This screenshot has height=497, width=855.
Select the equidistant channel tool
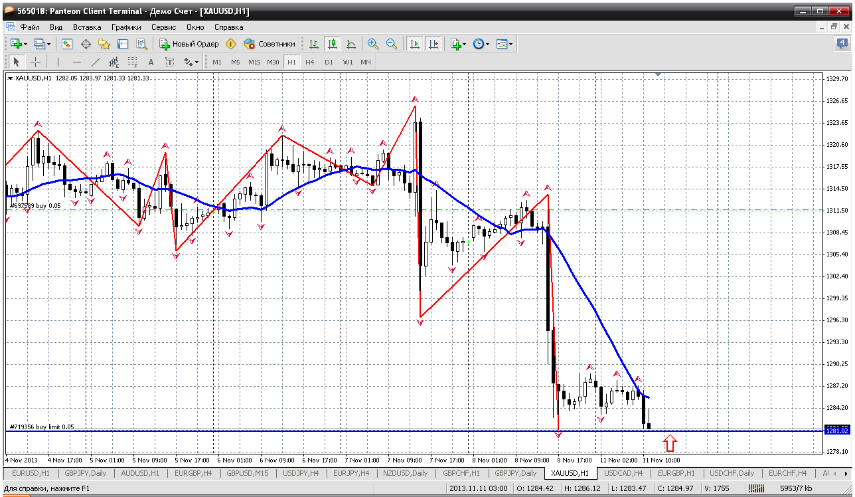[114, 62]
